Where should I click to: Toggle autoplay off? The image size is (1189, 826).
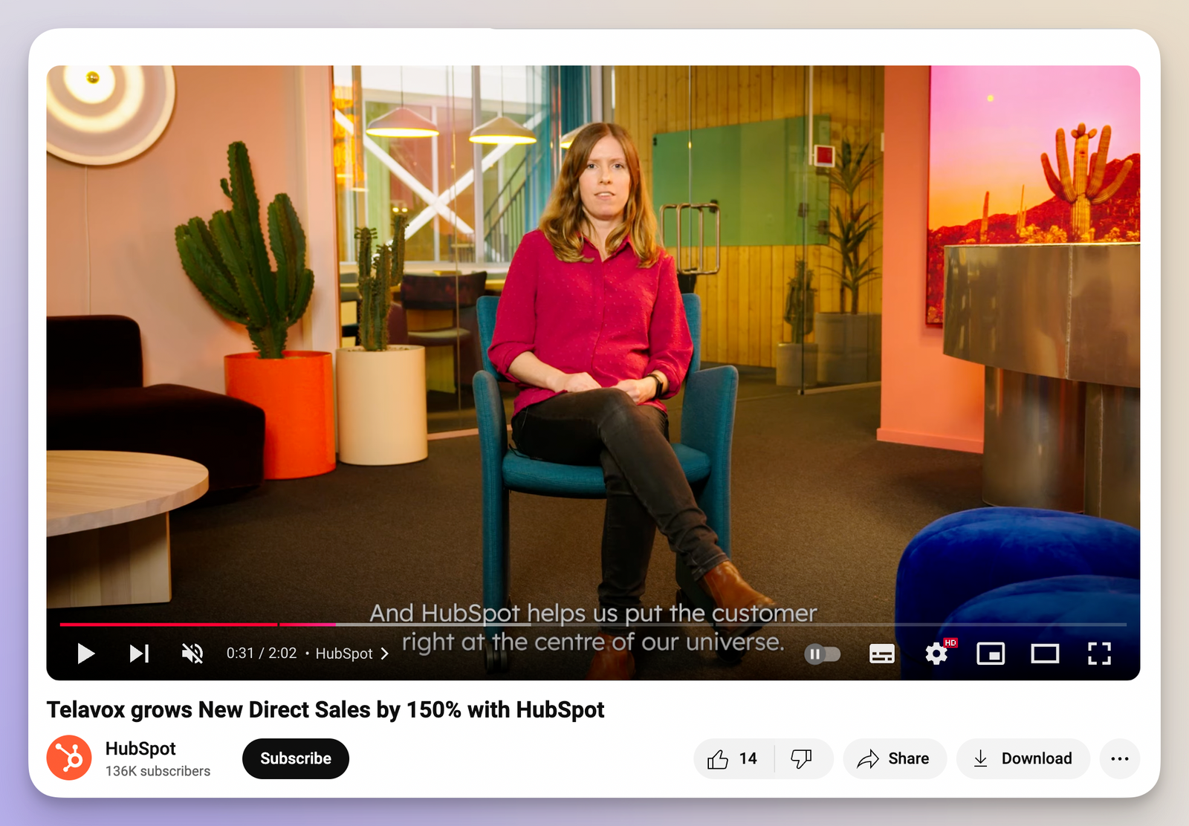pos(823,654)
